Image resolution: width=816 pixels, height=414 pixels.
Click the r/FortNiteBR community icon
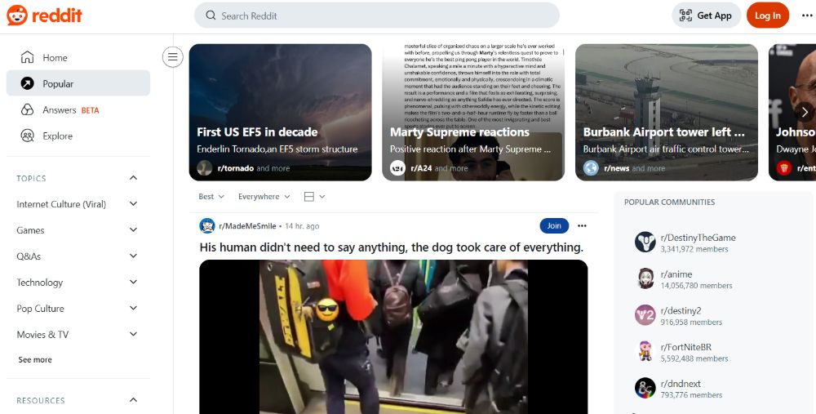645,352
